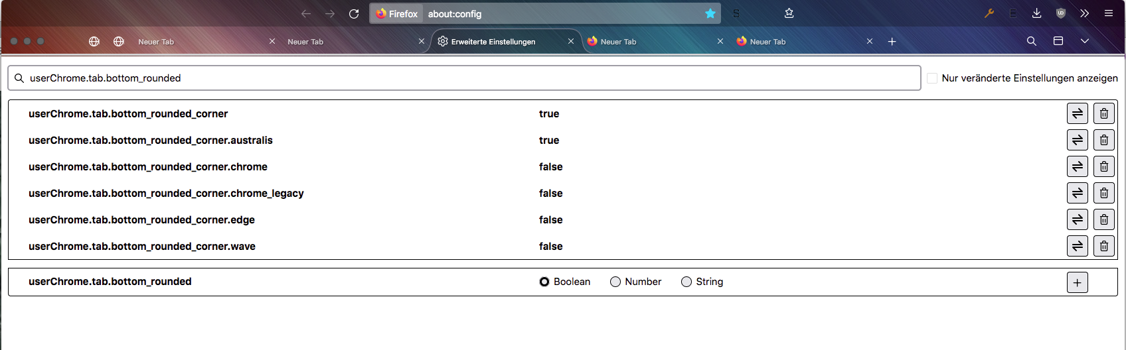This screenshot has width=1126, height=350.
Task: Click the userChrome.tab.bottom_rounded_corner.edge name
Action: (x=141, y=220)
